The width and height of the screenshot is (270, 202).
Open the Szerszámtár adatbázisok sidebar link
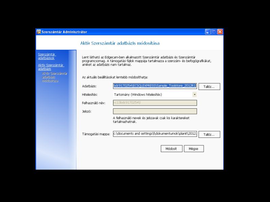click(x=47, y=56)
